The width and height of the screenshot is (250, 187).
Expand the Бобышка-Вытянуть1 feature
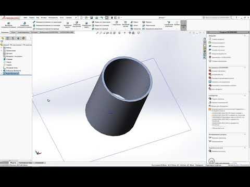[x=2, y=71]
